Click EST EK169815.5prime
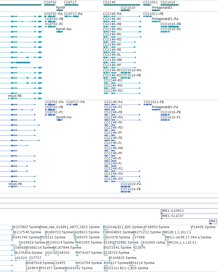 122,258
